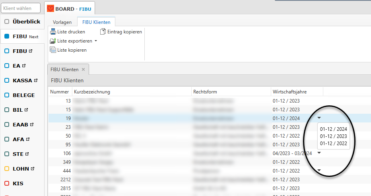Toggle the red square next to KIS
The image size is (371, 196).
click(7, 183)
